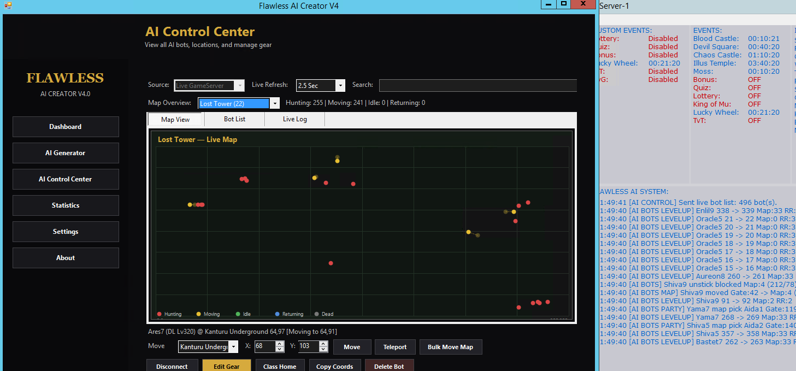Viewport: 796px width, 371px height.
Task: Click the Edit Gear button
Action: point(226,366)
